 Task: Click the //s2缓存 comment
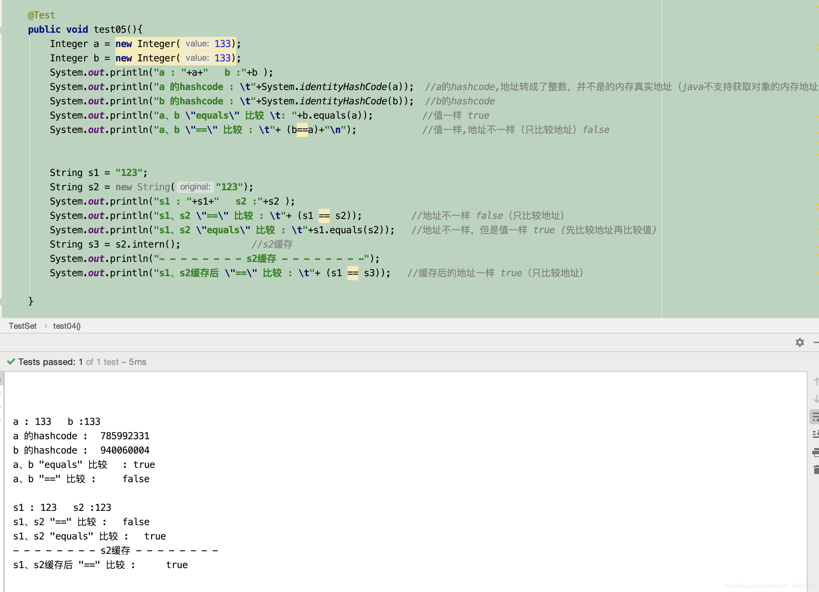pyautogui.click(x=272, y=245)
